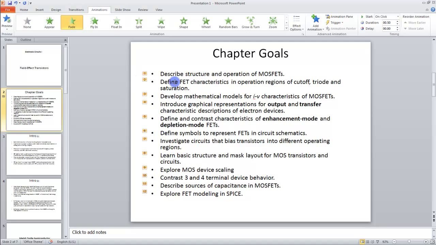Image resolution: width=436 pixels, height=245 pixels.
Task: Increase the animation Duration value
Action: pyautogui.click(x=398, y=21)
